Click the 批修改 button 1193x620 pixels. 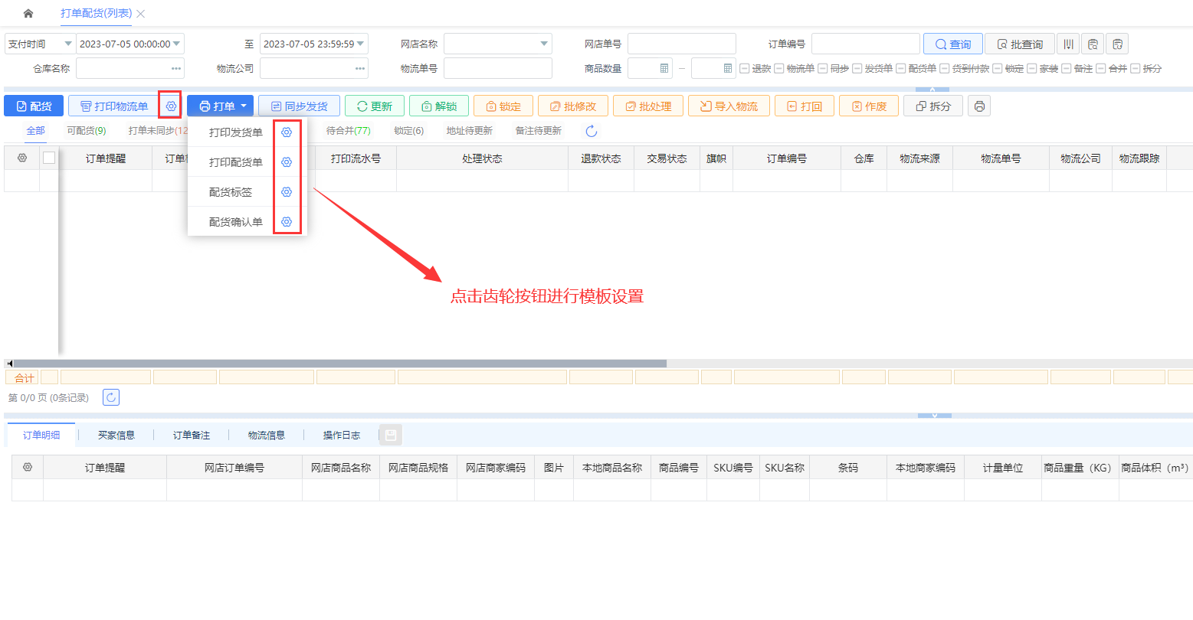[573, 106]
